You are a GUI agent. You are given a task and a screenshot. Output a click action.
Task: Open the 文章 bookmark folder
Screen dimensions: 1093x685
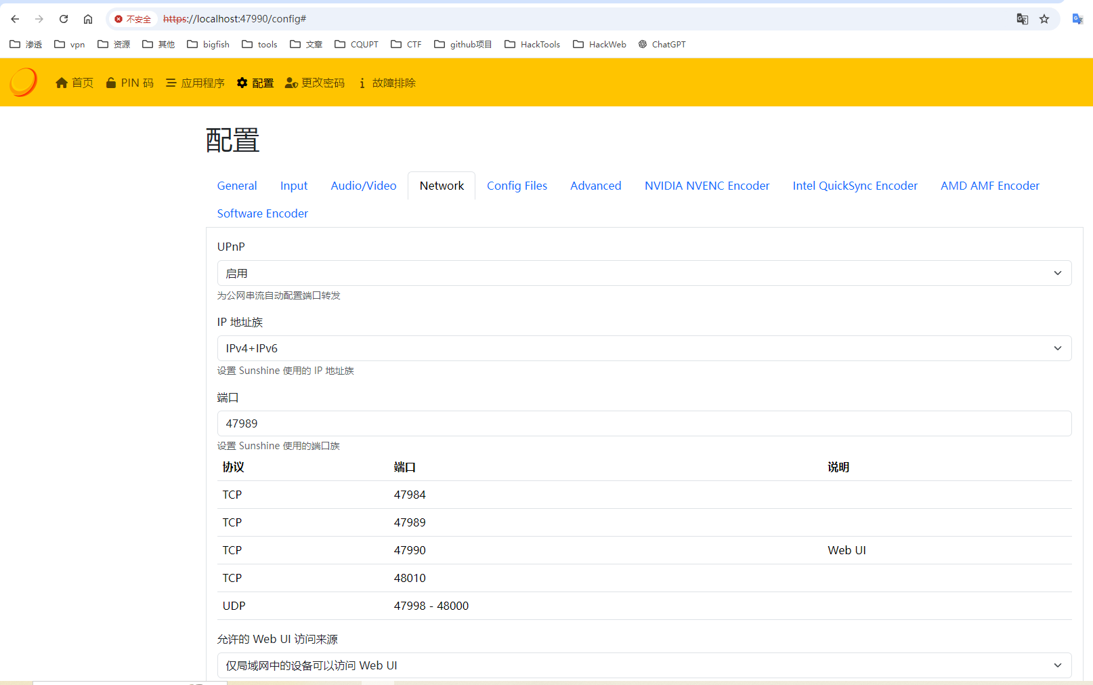[306, 44]
